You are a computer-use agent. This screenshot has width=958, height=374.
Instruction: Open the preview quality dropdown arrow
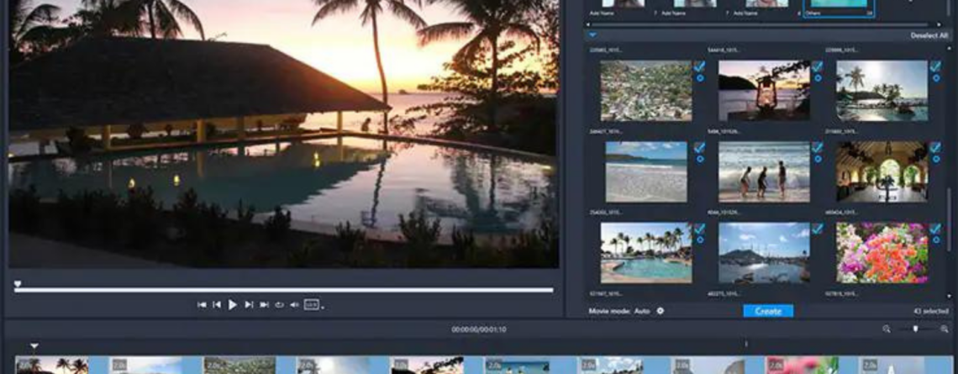(323, 307)
